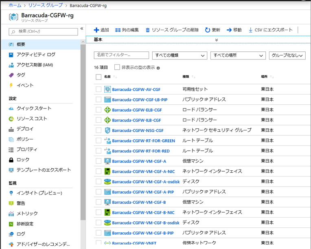This screenshot has width=311, height=249.
Task: Click the sidebar vertical scrollbar thumb
Action: 83,132
